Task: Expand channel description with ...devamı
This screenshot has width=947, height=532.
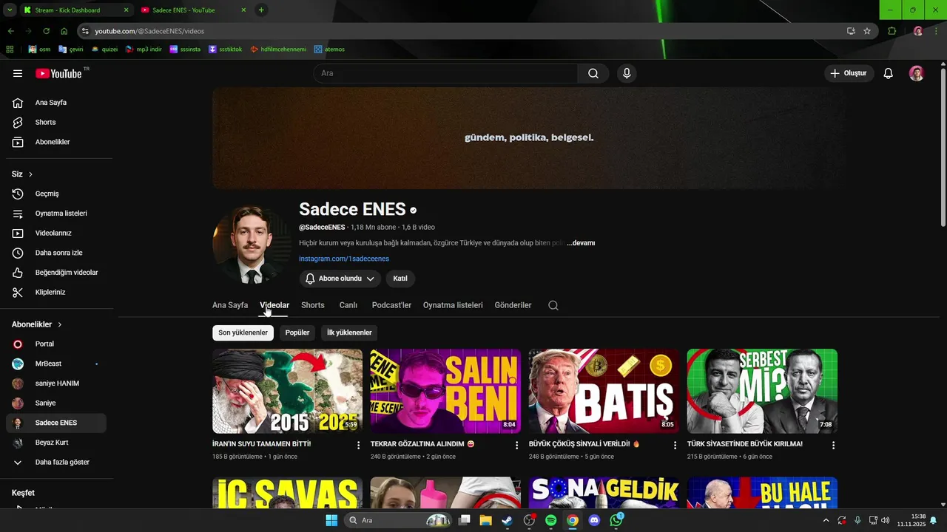Action: (581, 243)
